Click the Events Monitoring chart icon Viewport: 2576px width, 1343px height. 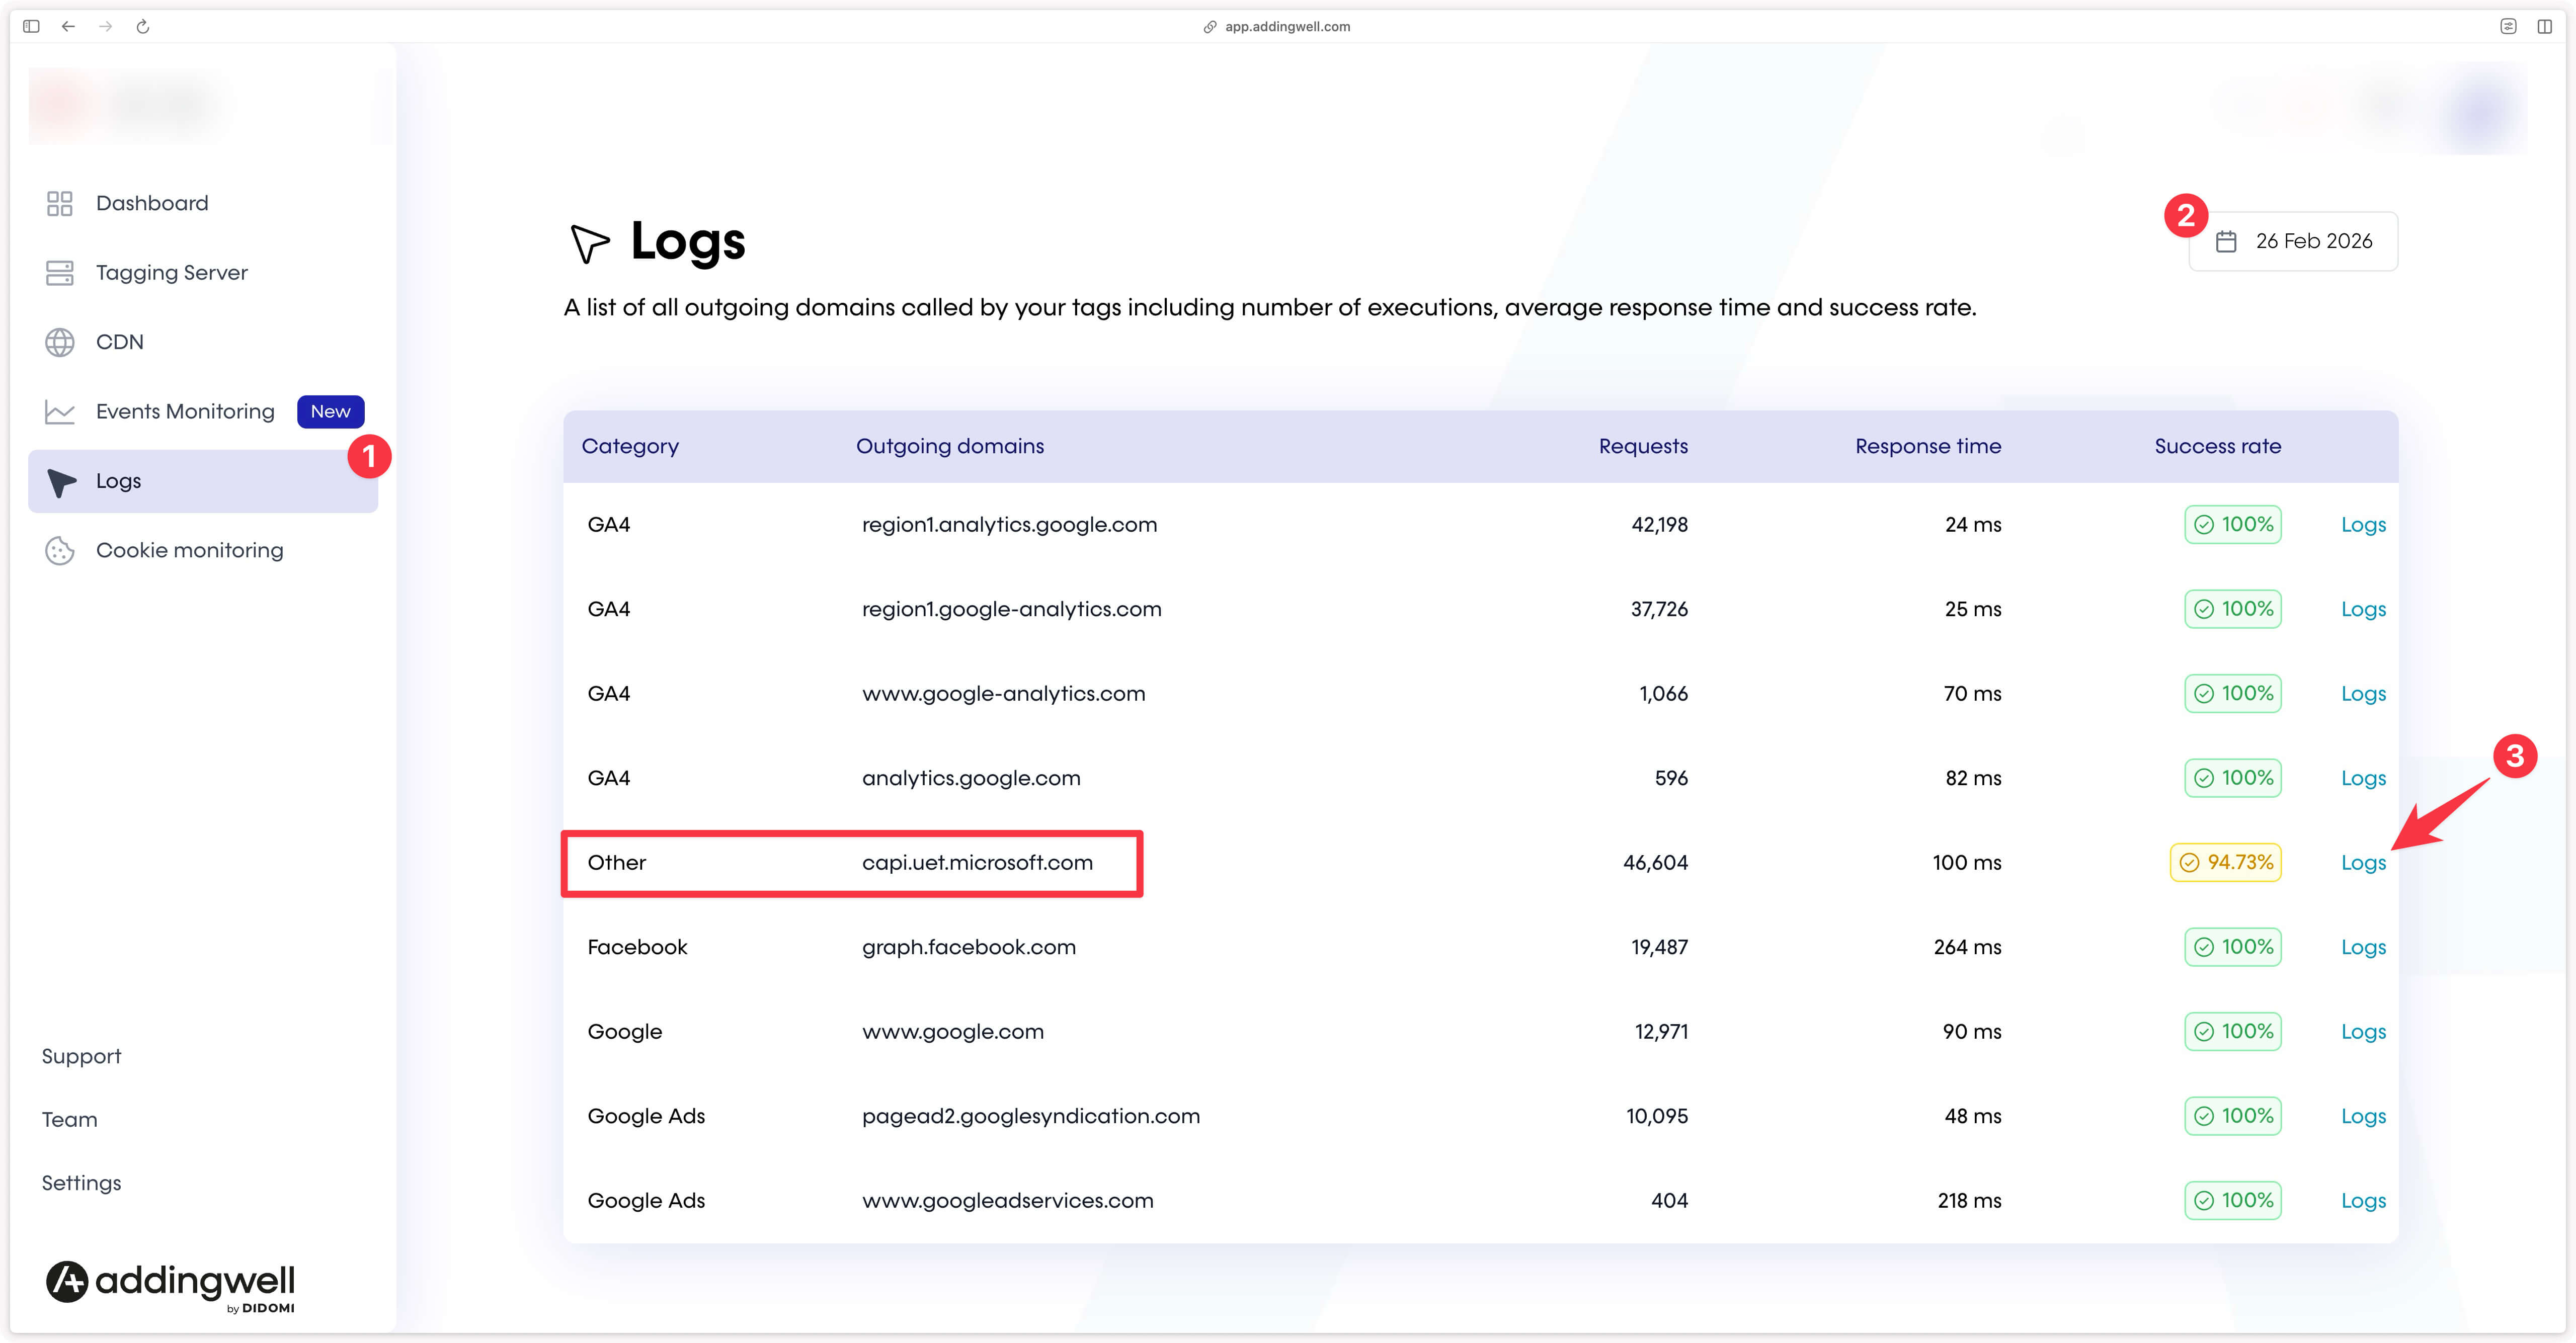(x=60, y=411)
